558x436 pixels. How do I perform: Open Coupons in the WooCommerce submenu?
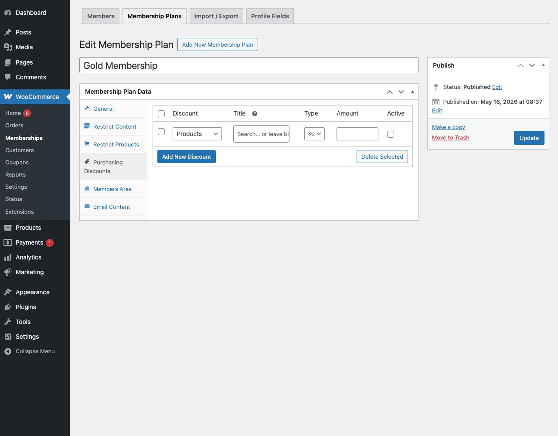point(17,162)
